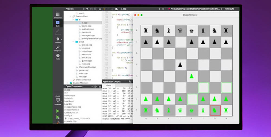Open the Unix (LF) line ending dropdown

(x=232, y=9)
